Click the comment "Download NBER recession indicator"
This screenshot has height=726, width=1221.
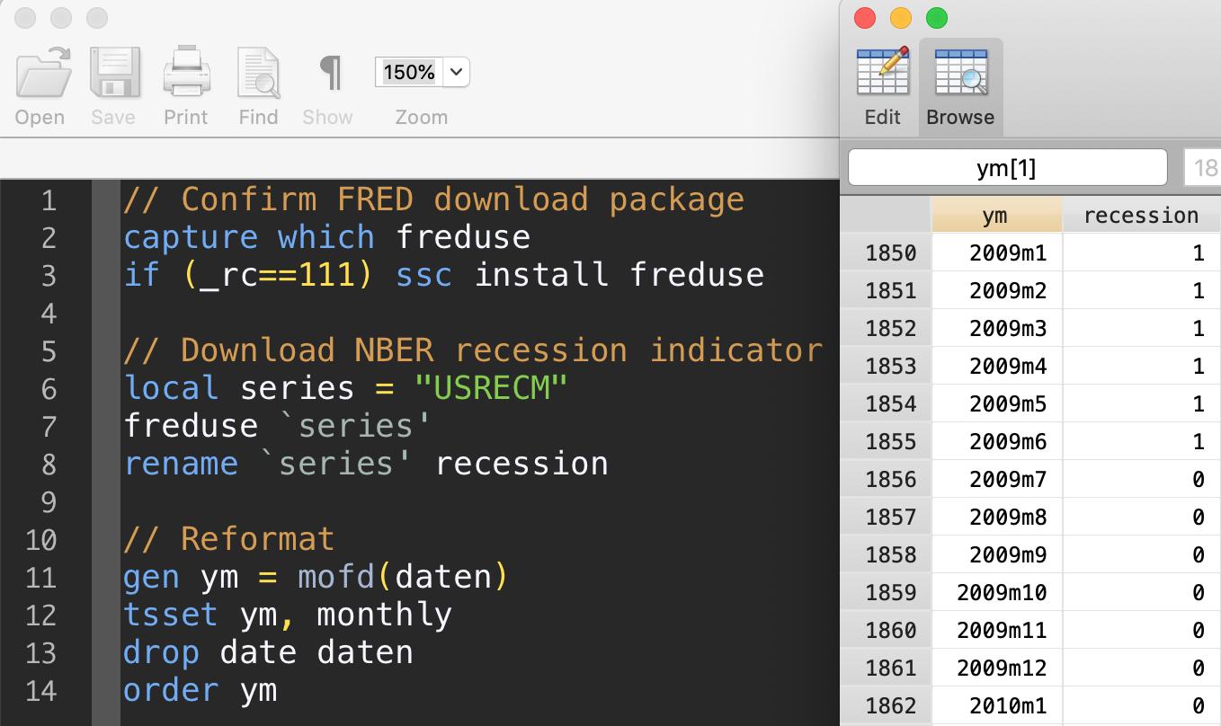[x=502, y=350]
